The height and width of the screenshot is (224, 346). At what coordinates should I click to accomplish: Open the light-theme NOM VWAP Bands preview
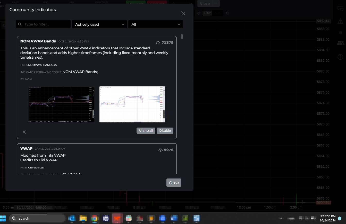(132, 104)
